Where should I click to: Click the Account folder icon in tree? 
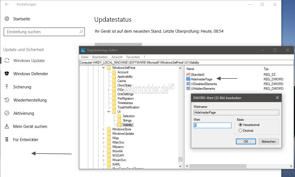tap(114, 72)
